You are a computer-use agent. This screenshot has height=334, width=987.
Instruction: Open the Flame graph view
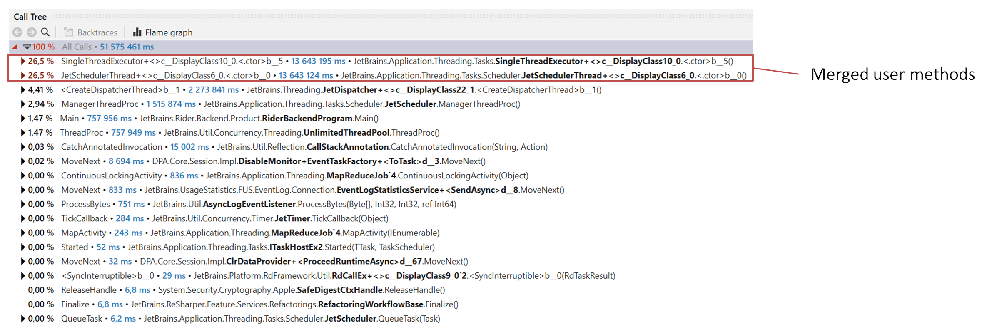(x=168, y=32)
